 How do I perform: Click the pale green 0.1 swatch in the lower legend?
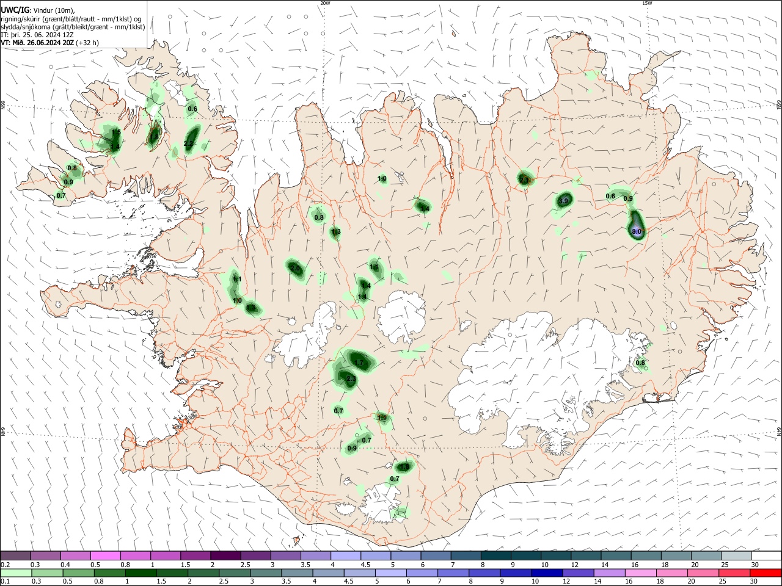click(16, 573)
